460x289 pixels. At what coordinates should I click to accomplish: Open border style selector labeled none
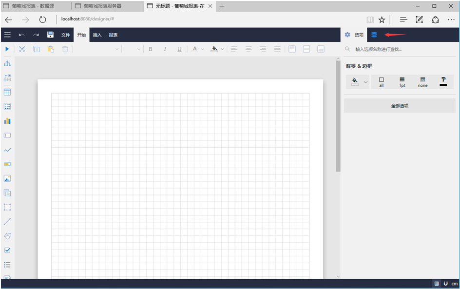423,82
